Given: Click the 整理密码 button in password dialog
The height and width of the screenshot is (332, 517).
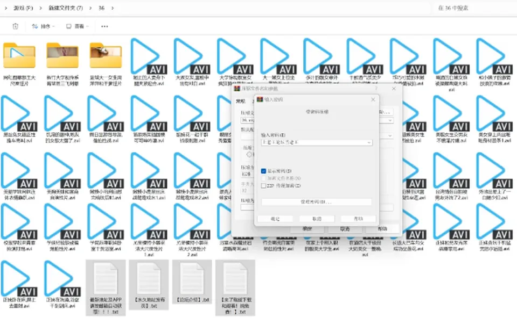Looking at the screenshot, I should pos(317,201).
